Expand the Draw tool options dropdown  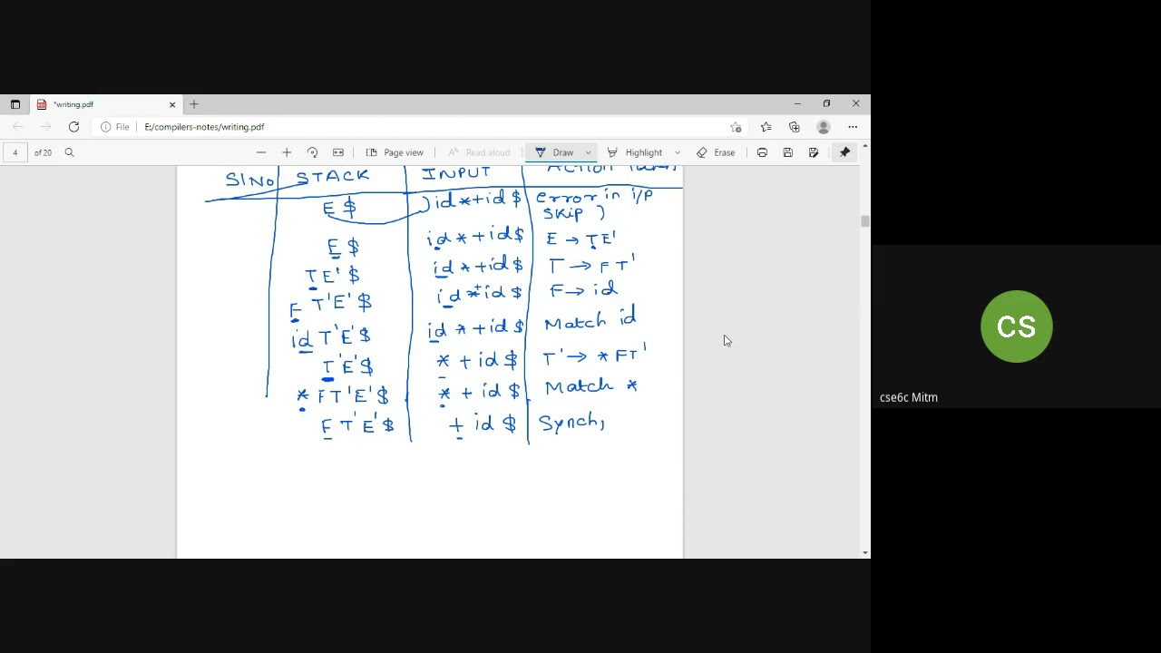coord(588,152)
